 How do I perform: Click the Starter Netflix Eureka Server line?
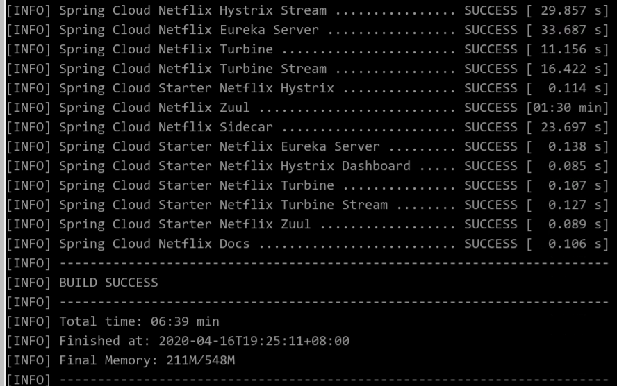tap(307, 146)
